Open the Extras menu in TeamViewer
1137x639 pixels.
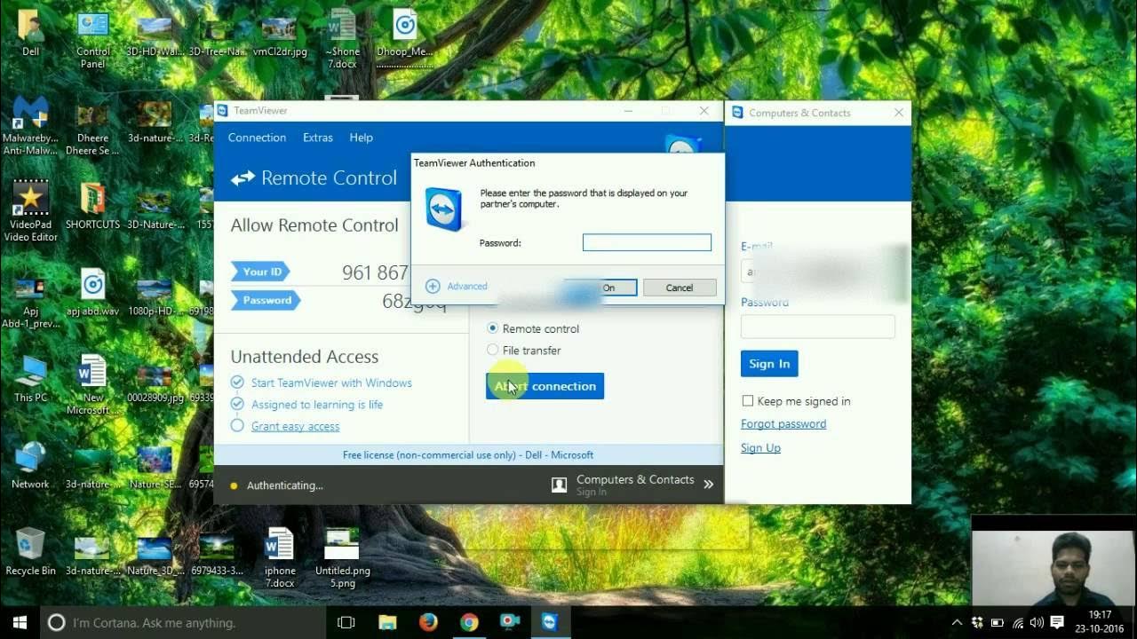coord(318,138)
